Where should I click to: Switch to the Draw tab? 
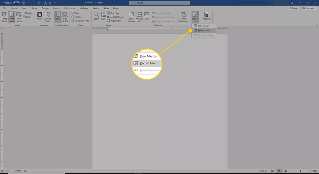pos(35,8)
